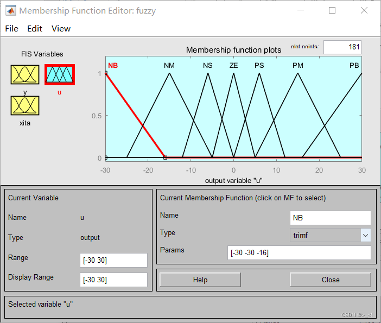The image size is (381, 323).
Task: Open the Edit menu
Action: point(35,29)
